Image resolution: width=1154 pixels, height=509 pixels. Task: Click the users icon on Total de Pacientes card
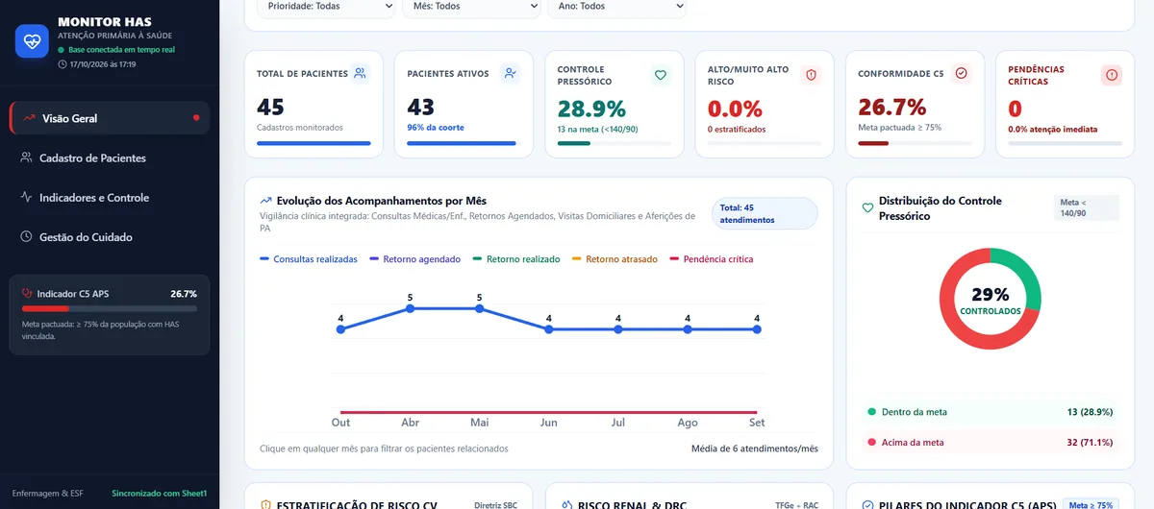[360, 73]
